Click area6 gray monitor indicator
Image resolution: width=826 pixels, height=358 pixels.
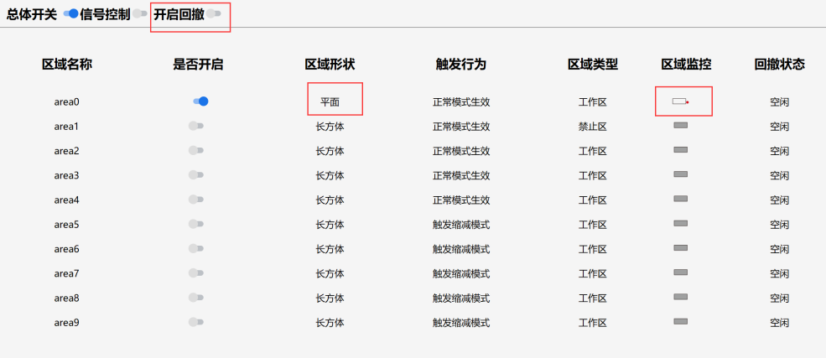coord(681,248)
